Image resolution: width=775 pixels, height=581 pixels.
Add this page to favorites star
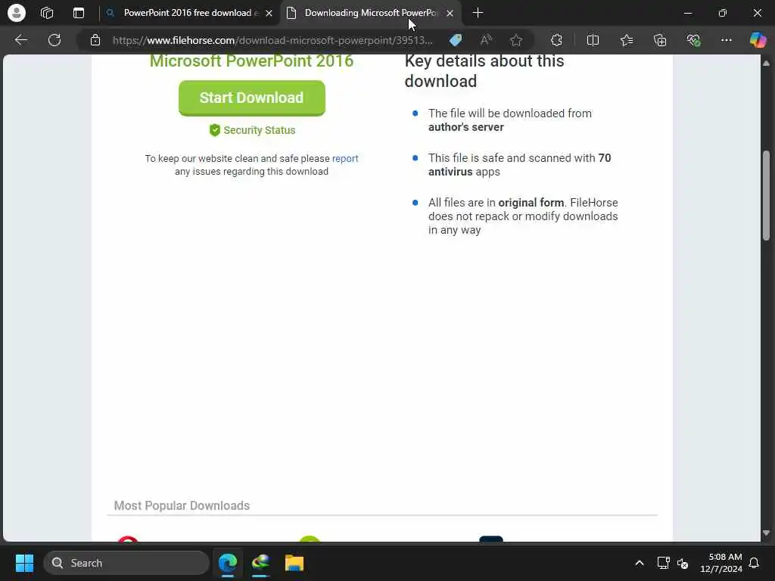pyautogui.click(x=516, y=40)
